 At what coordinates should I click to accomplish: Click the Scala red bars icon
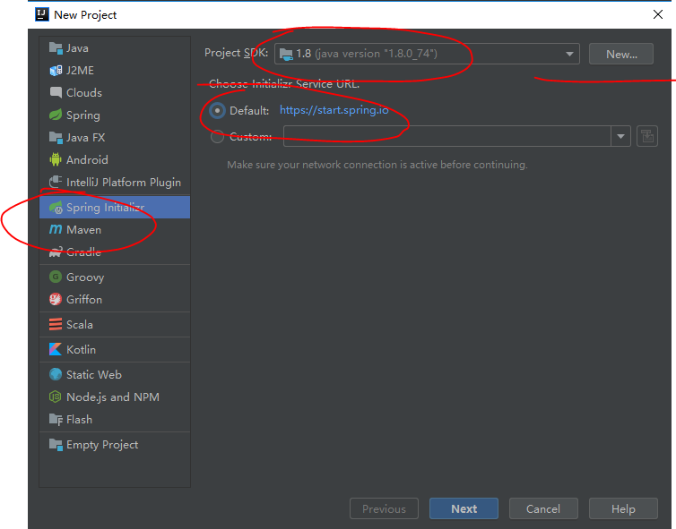click(56, 324)
